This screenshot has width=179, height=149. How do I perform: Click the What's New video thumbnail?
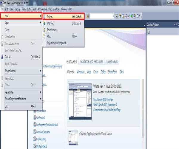click(x=80, y=101)
